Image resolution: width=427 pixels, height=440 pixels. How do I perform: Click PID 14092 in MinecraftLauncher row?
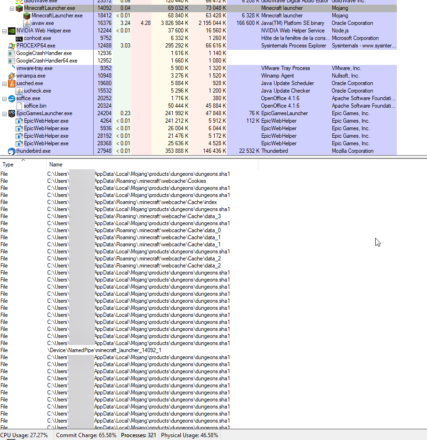coord(105,8)
